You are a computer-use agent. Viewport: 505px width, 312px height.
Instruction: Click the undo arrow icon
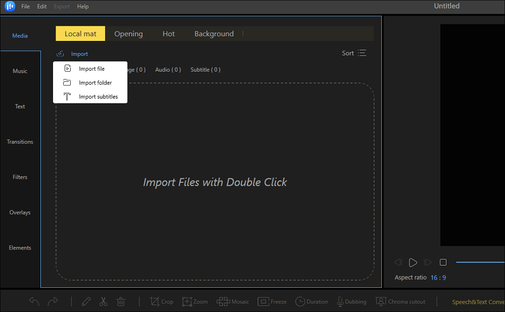click(x=34, y=301)
